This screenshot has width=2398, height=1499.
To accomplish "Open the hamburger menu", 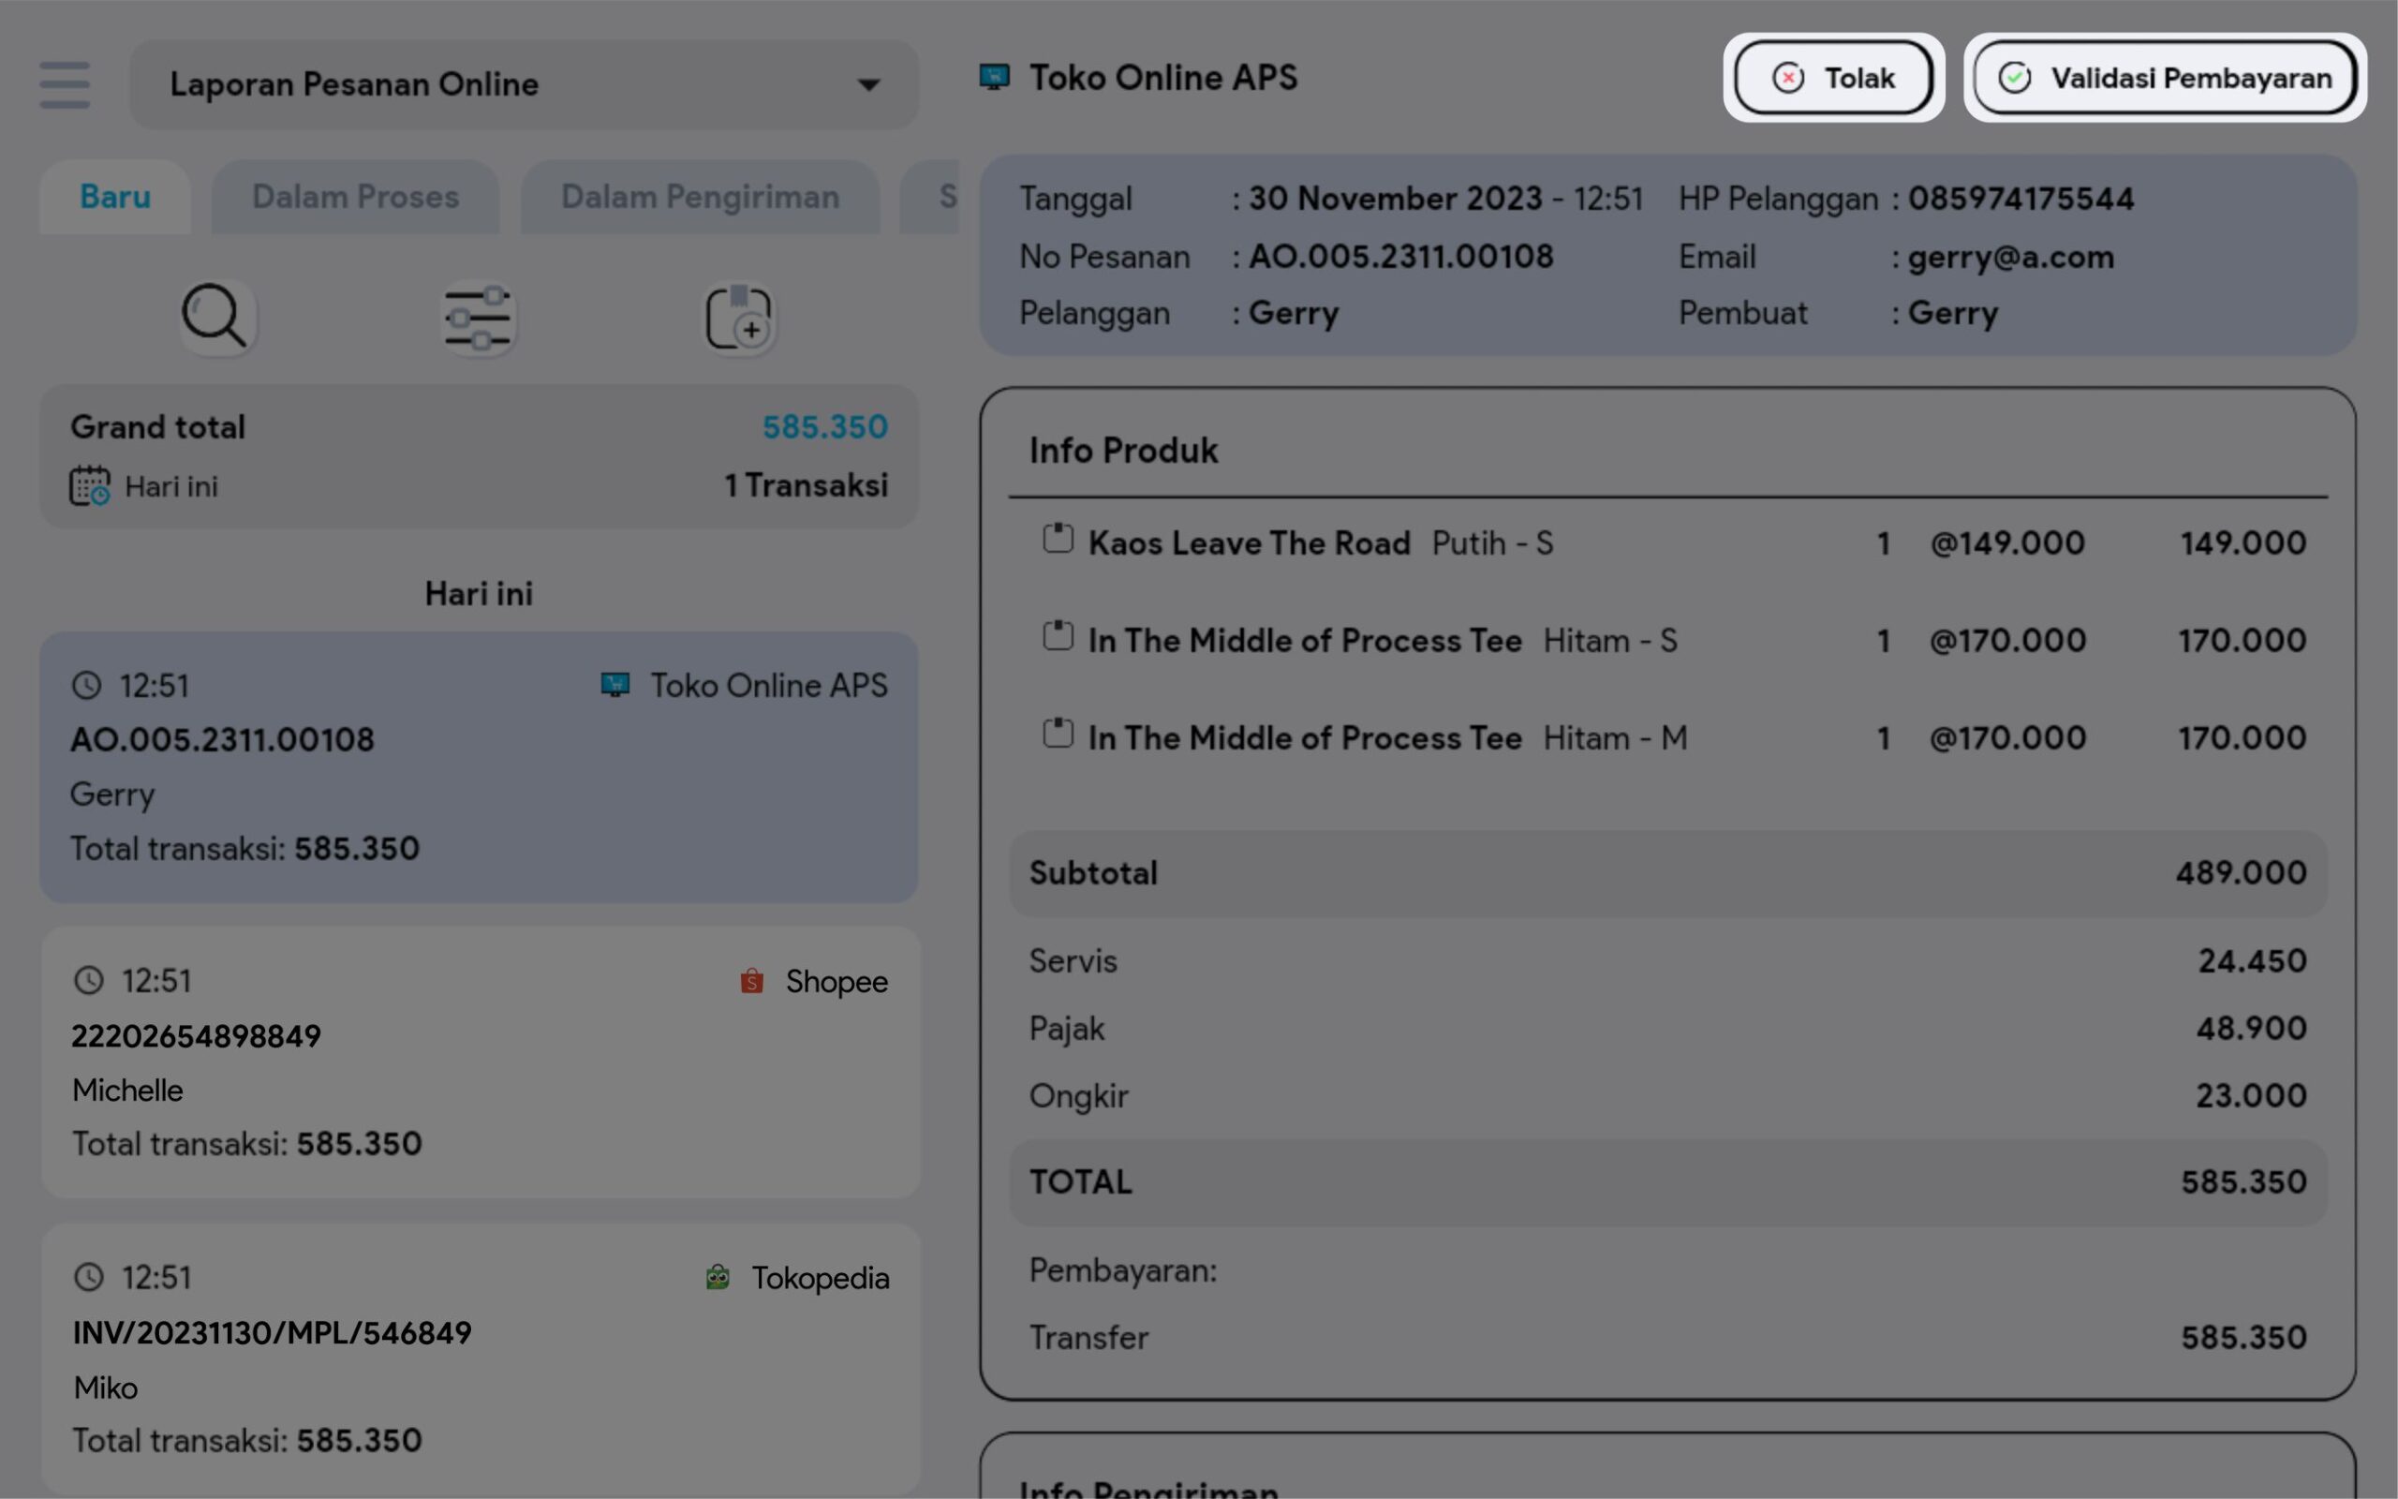I will click(x=65, y=84).
